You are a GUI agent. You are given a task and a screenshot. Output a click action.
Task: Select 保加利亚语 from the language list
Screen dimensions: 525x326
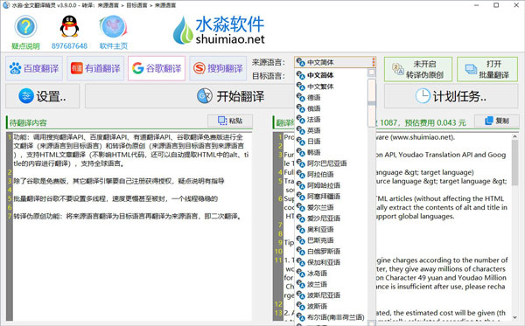(331, 262)
